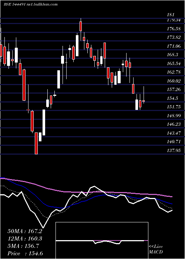Click the BSE 544491 ns1.bullkhan.com header text
The width and height of the screenshot is (185, 259).
(x=31, y=4)
